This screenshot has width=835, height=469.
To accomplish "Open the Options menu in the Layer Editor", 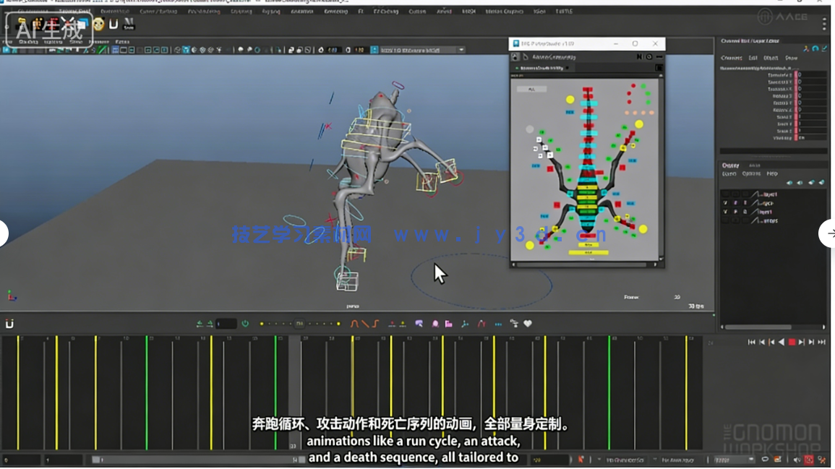I will click(x=751, y=173).
